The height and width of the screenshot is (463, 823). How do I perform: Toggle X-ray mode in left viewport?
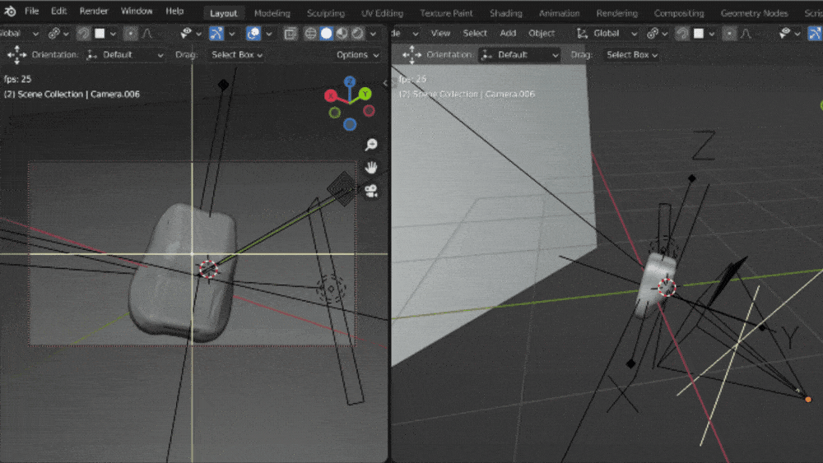pyautogui.click(x=291, y=34)
